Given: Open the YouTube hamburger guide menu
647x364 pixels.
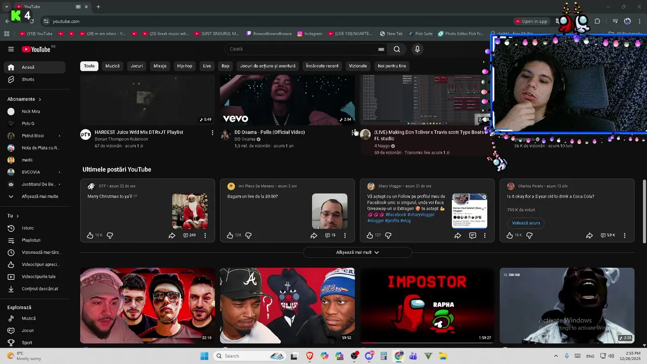Looking at the screenshot, I should (11, 49).
